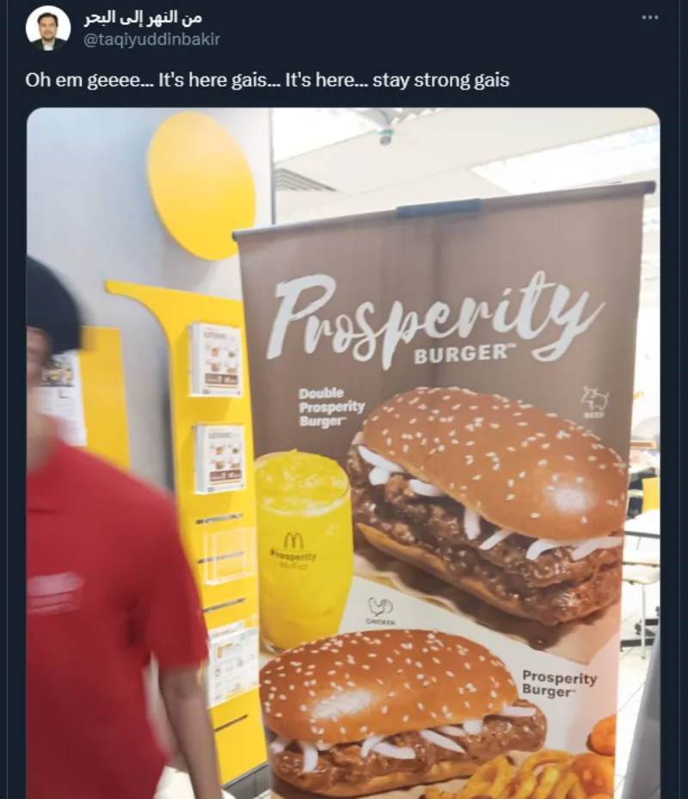Click the blue clip atop the banner
This screenshot has width=688, height=799.
click(x=439, y=207)
